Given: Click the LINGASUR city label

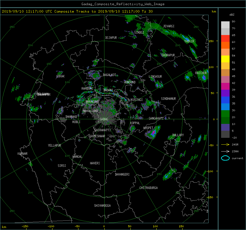Looking at the screenshot, I should (x=155, y=77).
